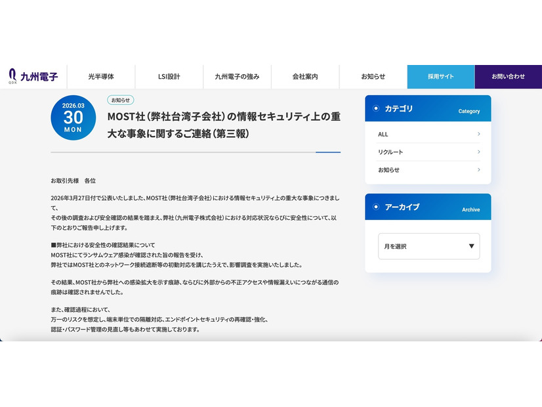Click the アーカイブ panel target icon
This screenshot has height=407, width=542.
(375, 206)
